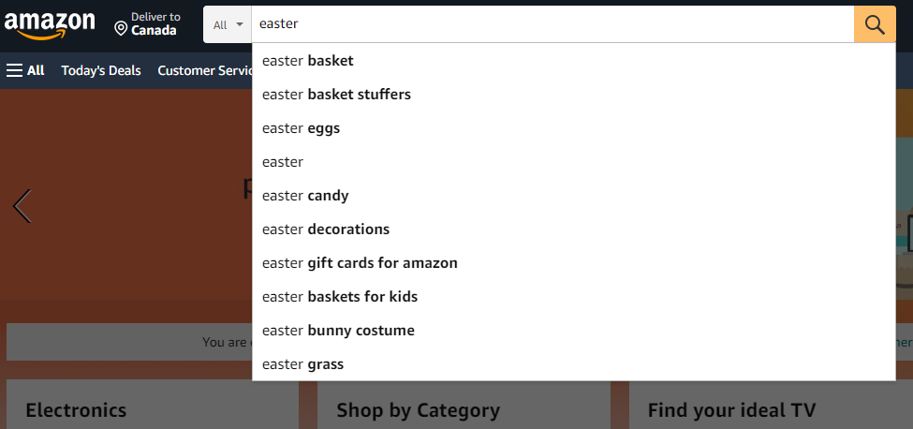Screen dimensions: 913x429
Task: Choose "easter basket stuffers" suggestion
Action: (x=573, y=95)
